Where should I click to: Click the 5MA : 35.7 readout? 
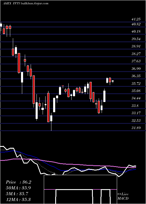(x=17, y=194)
